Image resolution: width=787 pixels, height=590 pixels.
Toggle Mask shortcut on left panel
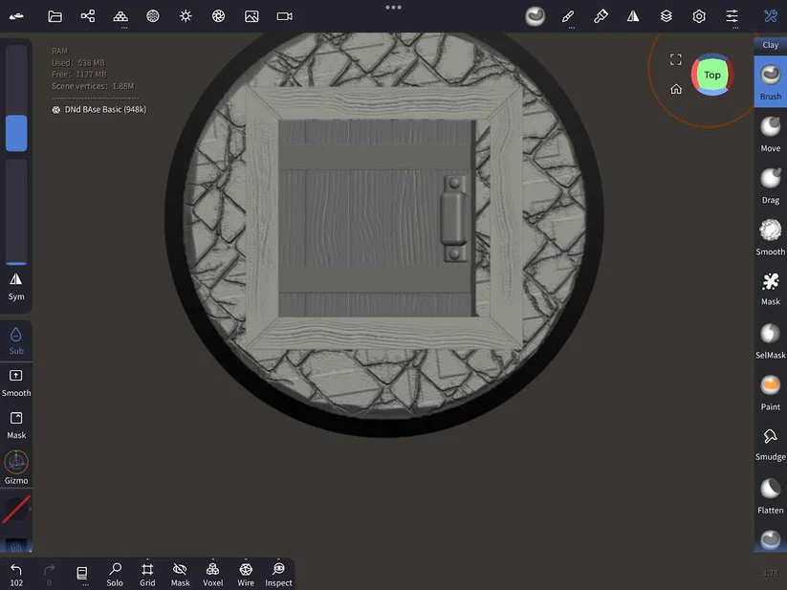point(16,426)
